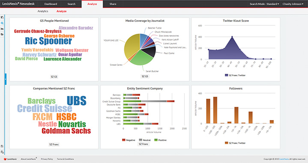This screenshot has height=163, width=308.
Task: Click the Dow Jones newswires pie label
Action: pyautogui.click(x=169, y=36)
